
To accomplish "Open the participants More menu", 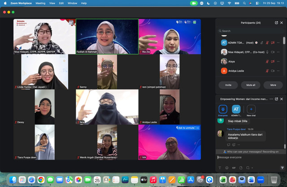I will [x=273, y=85].
